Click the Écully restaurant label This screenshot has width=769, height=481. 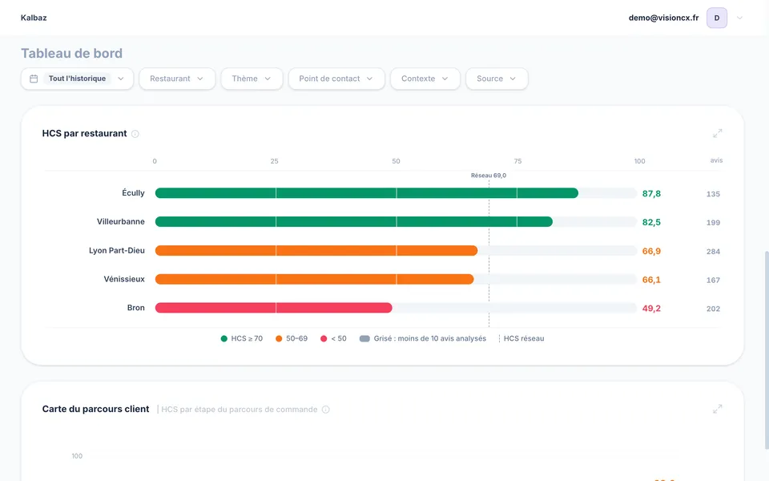(134, 193)
